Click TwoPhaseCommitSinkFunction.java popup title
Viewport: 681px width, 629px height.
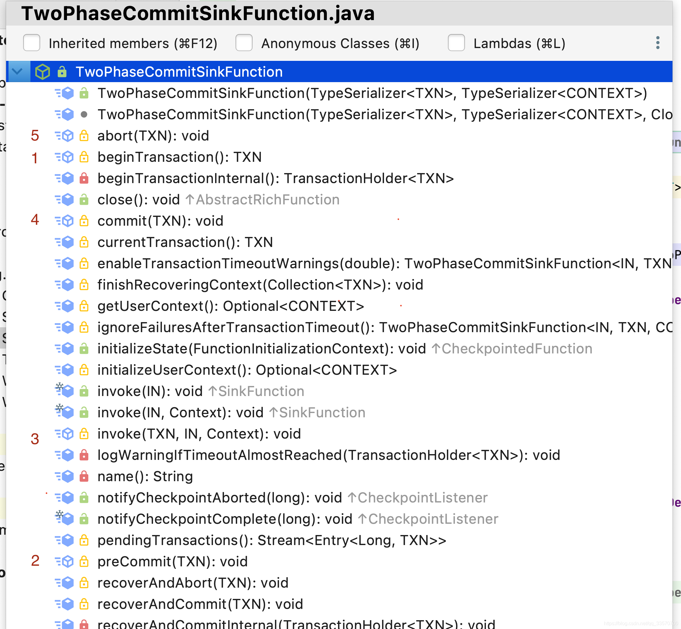[198, 13]
